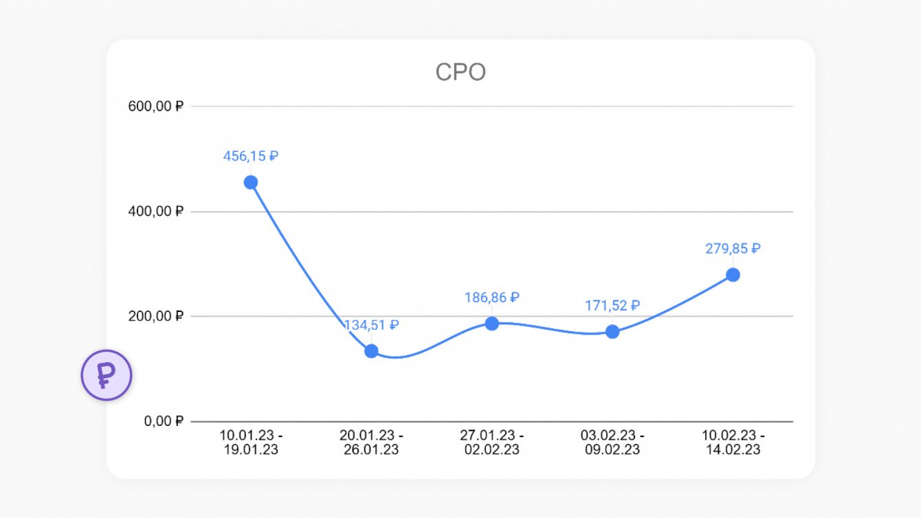Click the 279,85 ₽ data point marker
The width and height of the screenshot is (921, 518).
733,275
